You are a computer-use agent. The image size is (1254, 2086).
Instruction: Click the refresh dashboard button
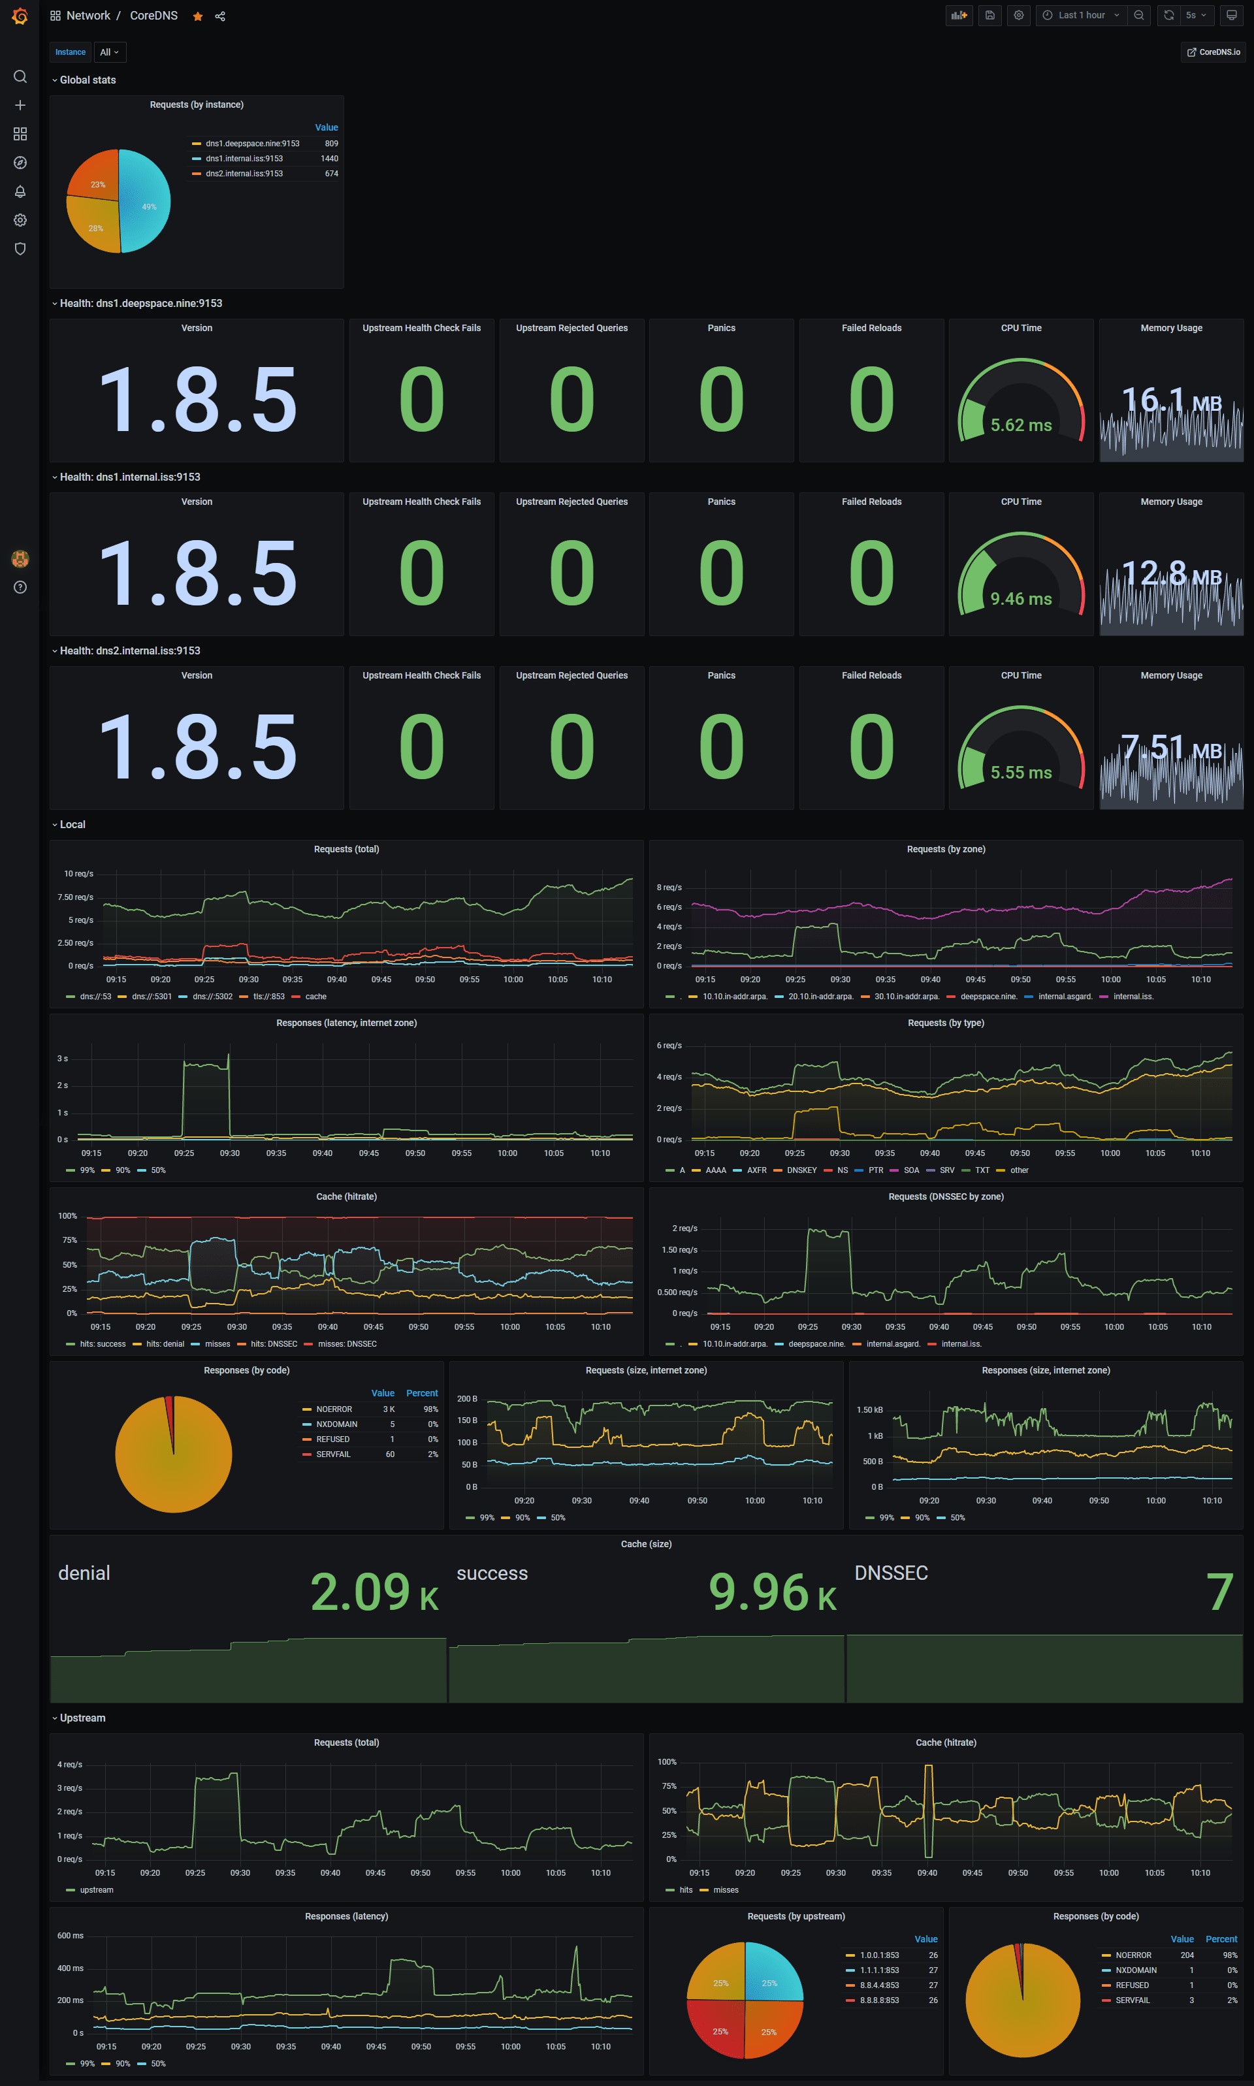pyautogui.click(x=1168, y=15)
